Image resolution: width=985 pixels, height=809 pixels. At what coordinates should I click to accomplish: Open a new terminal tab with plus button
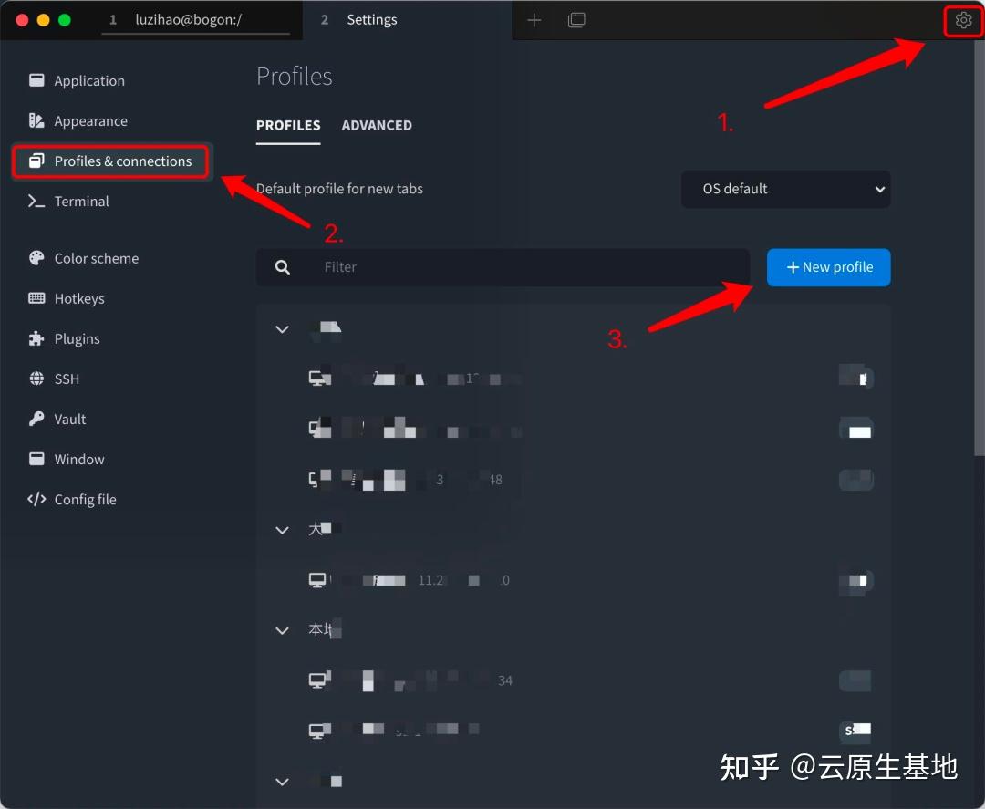[x=534, y=19]
